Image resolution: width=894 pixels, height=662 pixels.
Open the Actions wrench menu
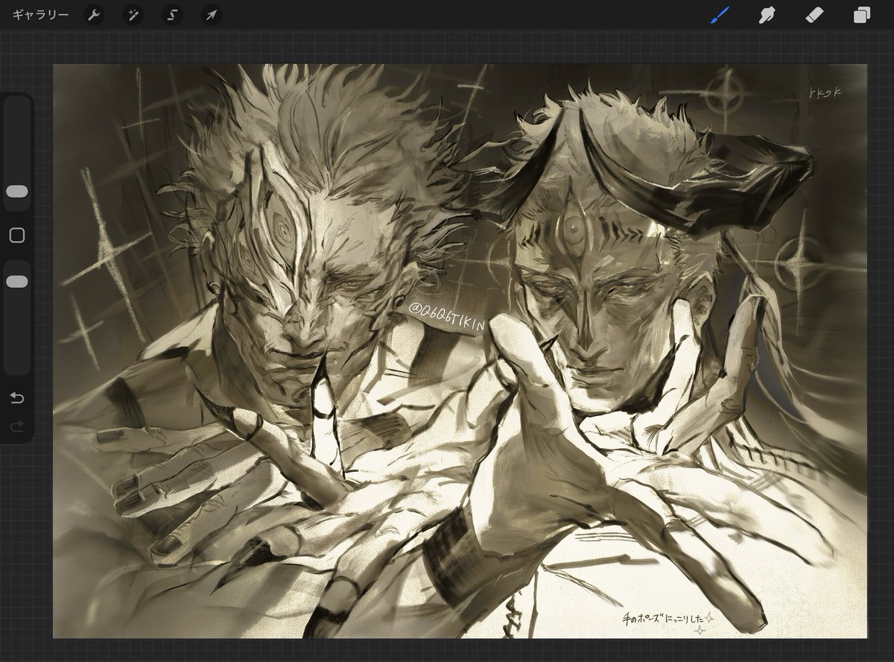[94, 14]
